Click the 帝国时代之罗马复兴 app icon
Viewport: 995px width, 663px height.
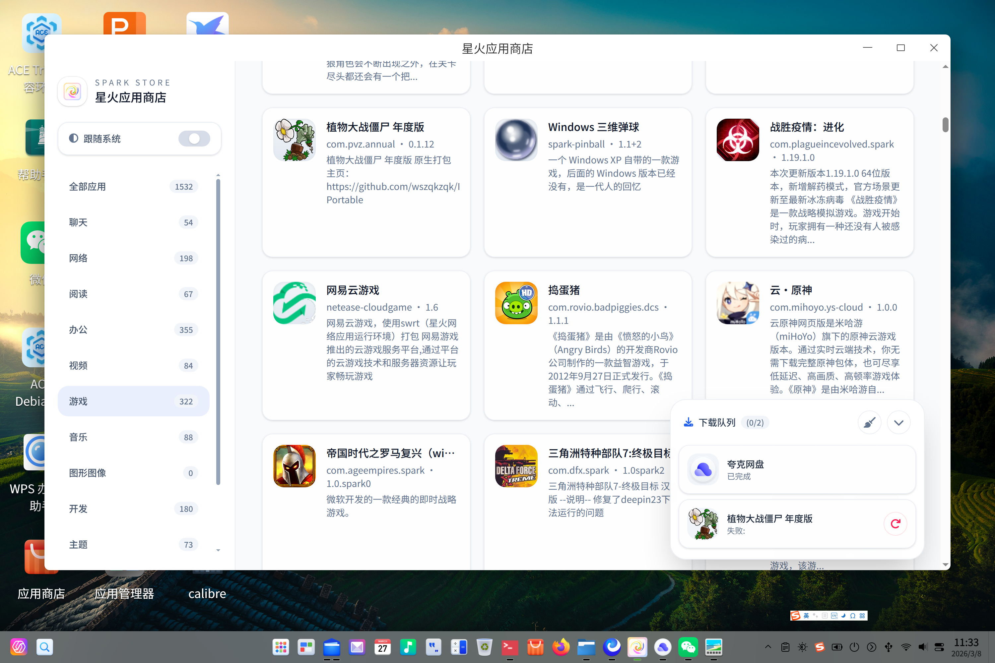click(295, 466)
